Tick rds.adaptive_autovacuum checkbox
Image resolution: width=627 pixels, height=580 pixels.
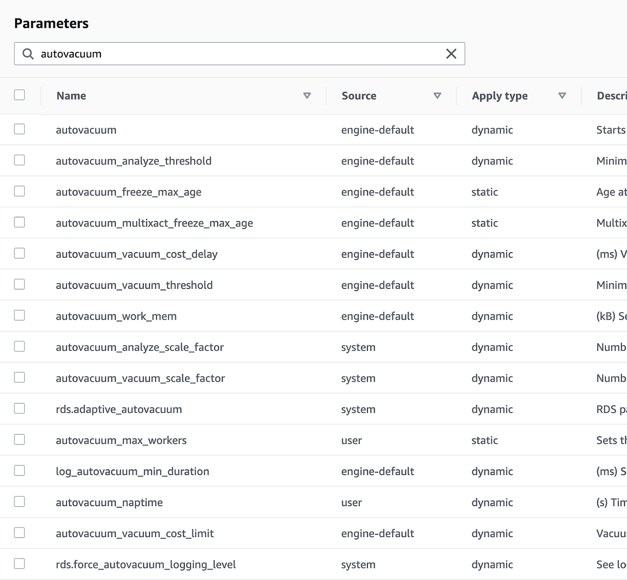(x=19, y=408)
